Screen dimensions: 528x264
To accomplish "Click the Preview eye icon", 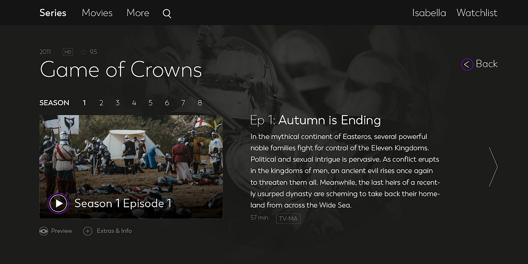I will click(43, 231).
